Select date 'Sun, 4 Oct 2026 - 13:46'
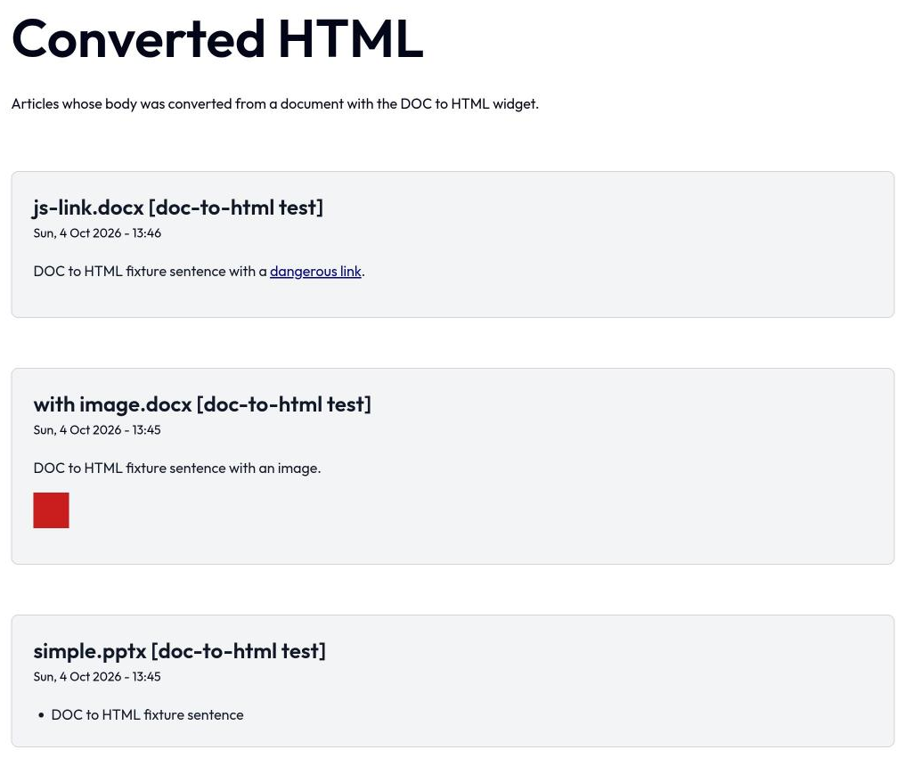The image size is (905, 758). pyautogui.click(x=97, y=233)
